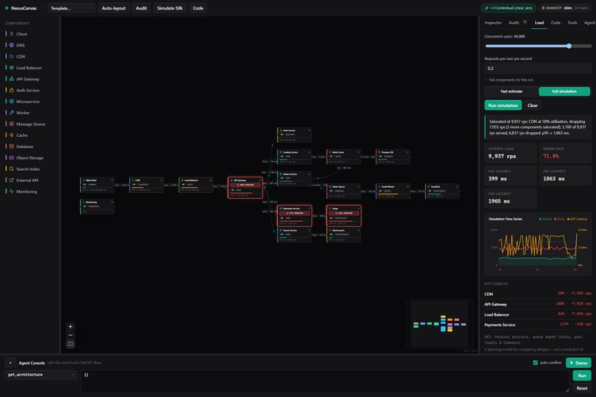Click the Demo button
The height and width of the screenshot is (397, 596).
578,363
